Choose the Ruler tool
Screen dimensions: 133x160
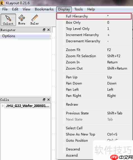click(35, 20)
